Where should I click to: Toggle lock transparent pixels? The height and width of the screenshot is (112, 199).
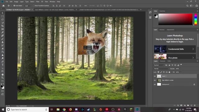pyautogui.click(x=158, y=72)
